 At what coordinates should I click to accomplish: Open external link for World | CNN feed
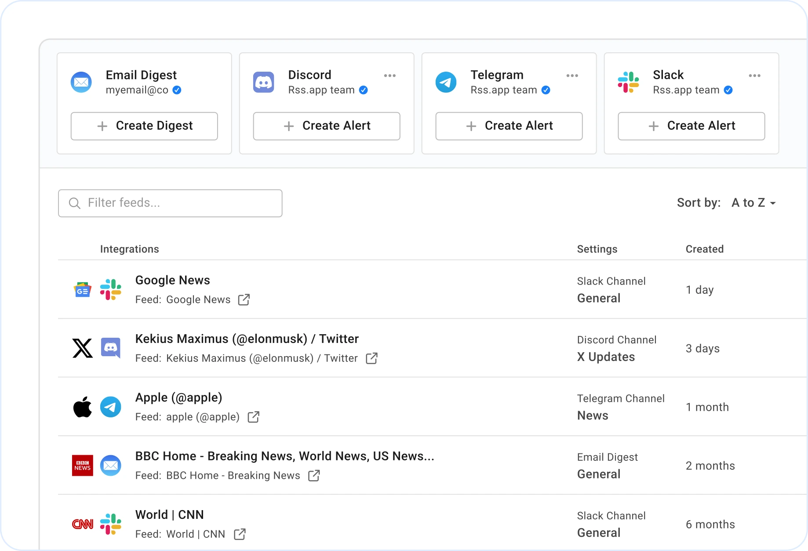point(240,534)
